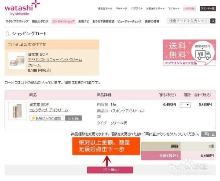Viewport: 220px width, 181px height.
Task: Remove item with × 削除 button
Action: [73, 118]
